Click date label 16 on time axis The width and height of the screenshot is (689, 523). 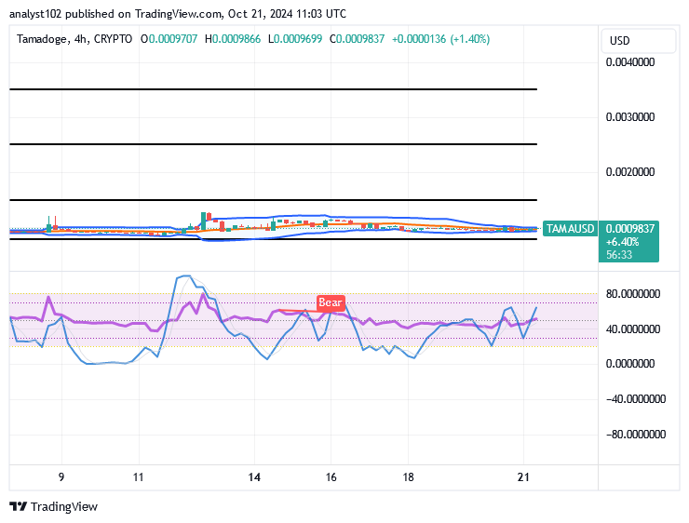point(331,477)
